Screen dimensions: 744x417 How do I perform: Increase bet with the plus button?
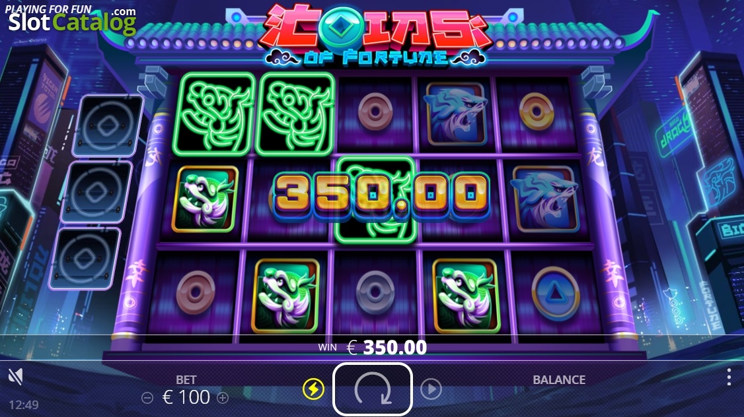point(223,398)
